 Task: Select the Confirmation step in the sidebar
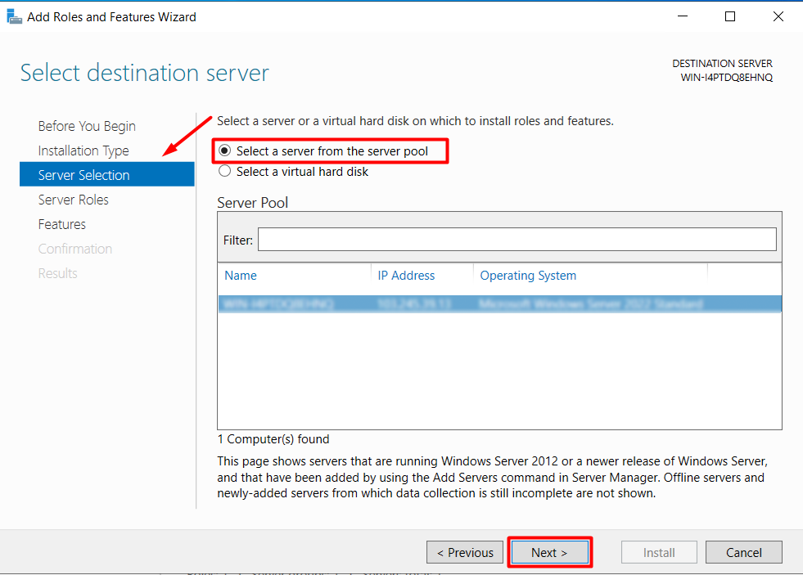[74, 249]
